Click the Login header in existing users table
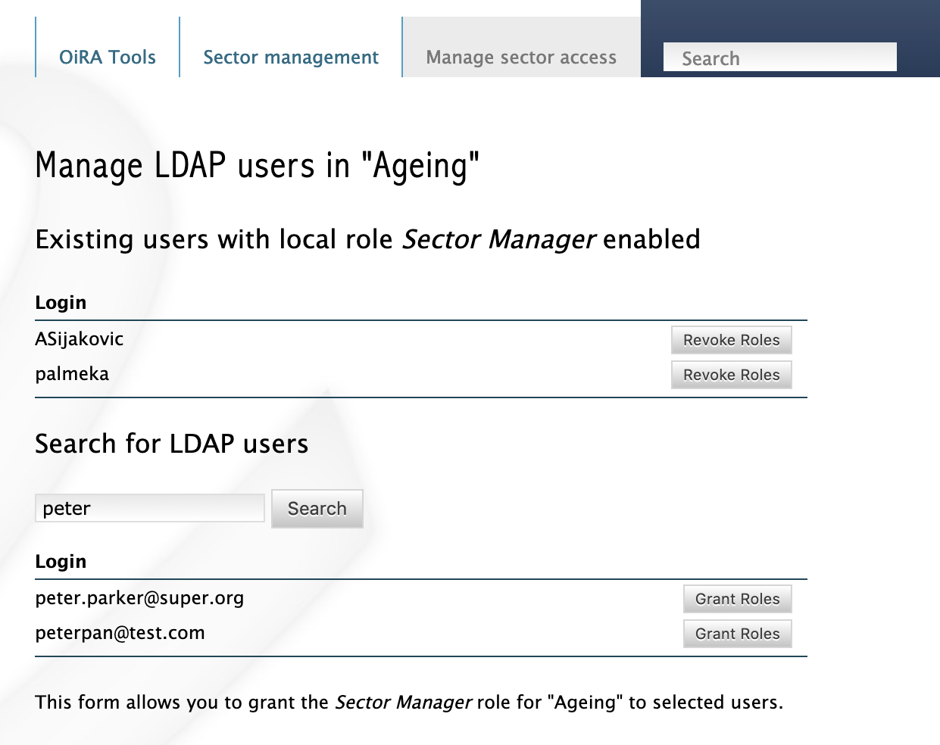Image resolution: width=940 pixels, height=745 pixels. [x=61, y=303]
